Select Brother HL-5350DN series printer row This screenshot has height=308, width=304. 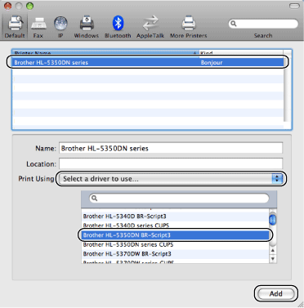147,62
